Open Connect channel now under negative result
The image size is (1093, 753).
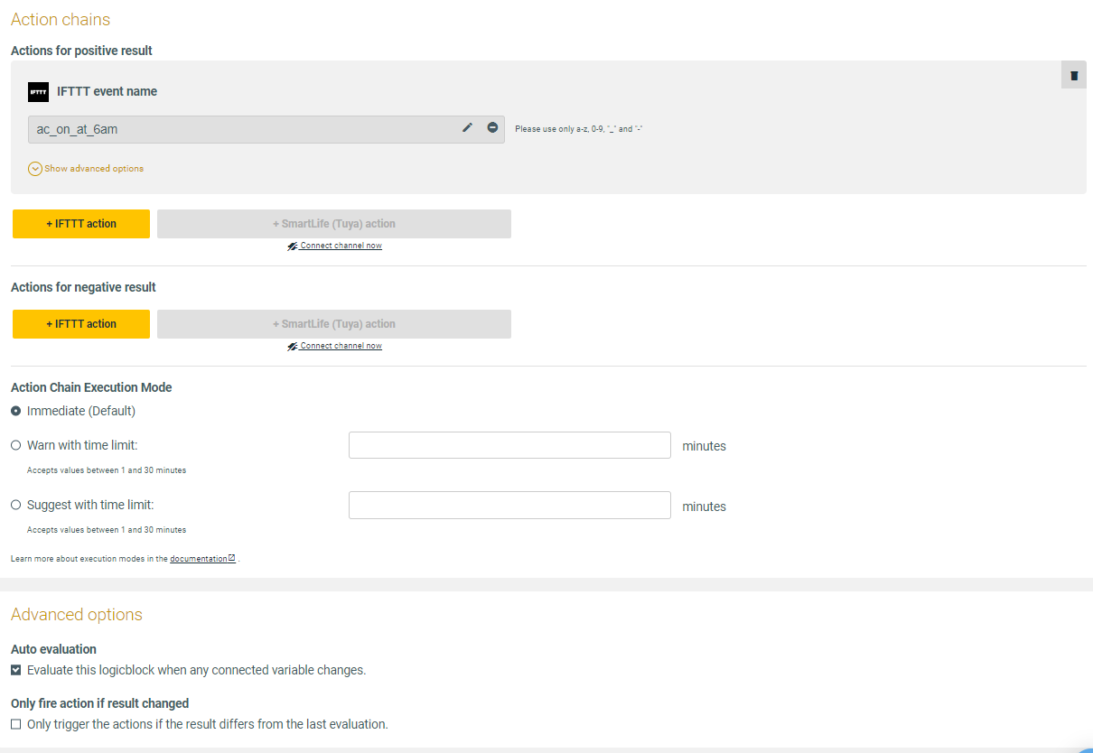335,346
